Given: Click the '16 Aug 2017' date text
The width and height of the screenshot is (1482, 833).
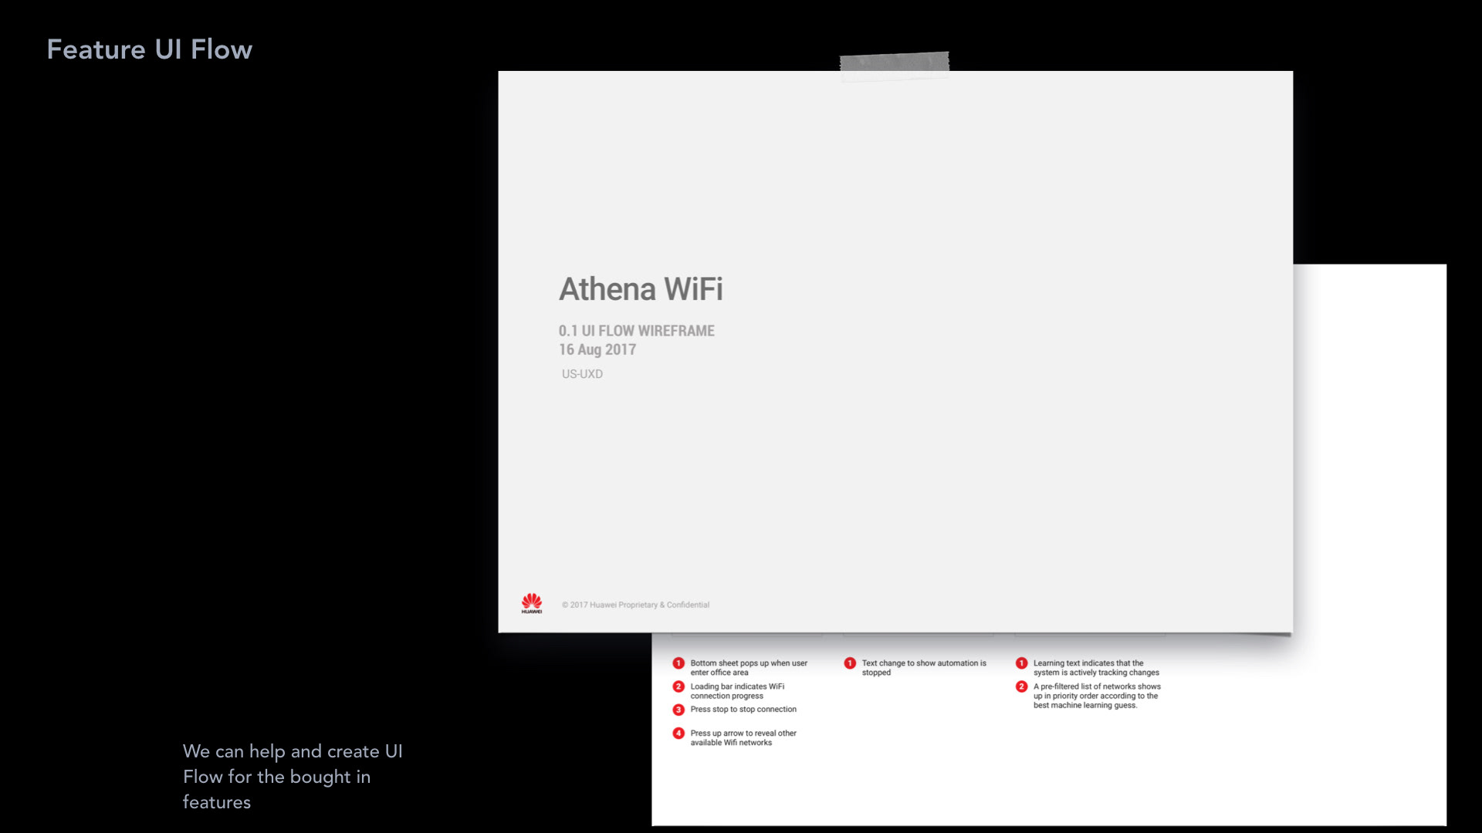Looking at the screenshot, I should coord(597,349).
